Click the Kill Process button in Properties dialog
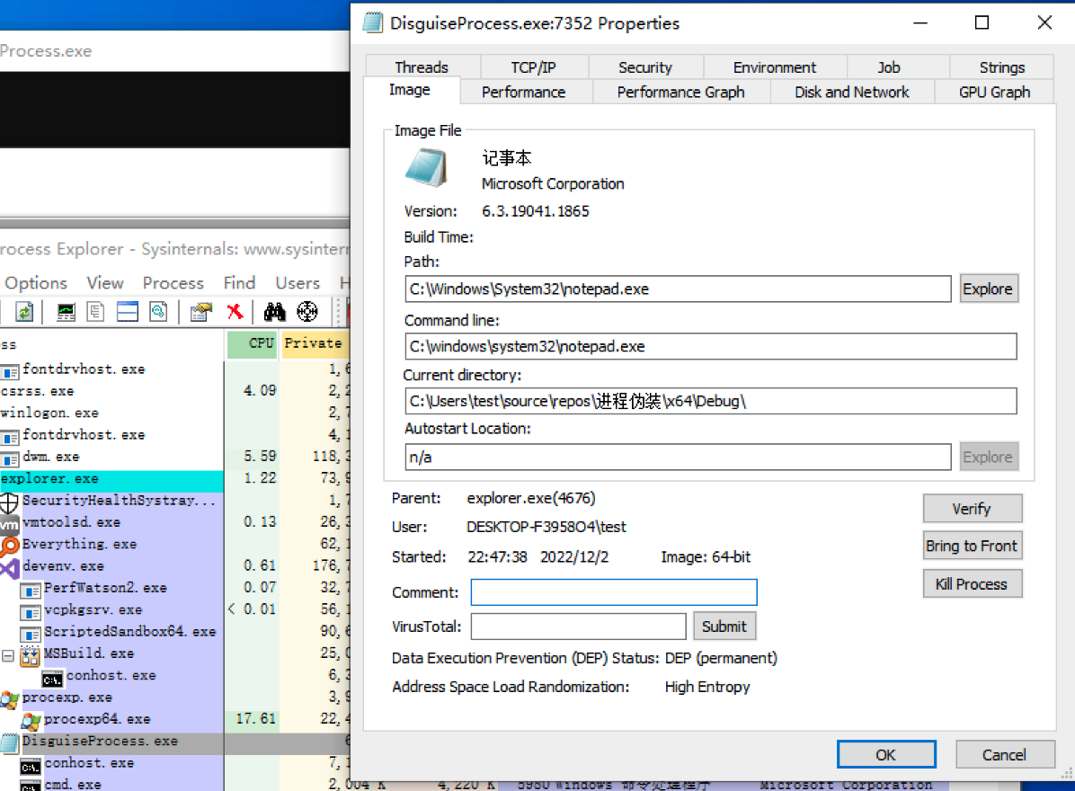The width and height of the screenshot is (1075, 791). click(973, 584)
